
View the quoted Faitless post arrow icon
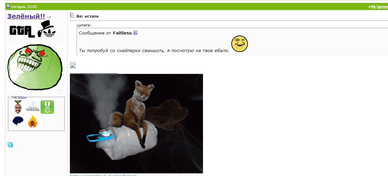135,32
